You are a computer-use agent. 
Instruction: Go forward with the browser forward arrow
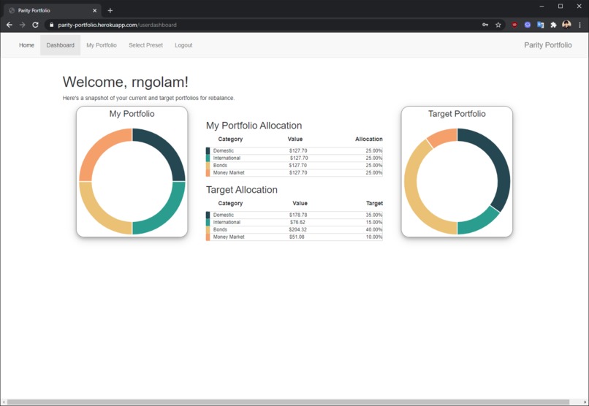[22, 25]
